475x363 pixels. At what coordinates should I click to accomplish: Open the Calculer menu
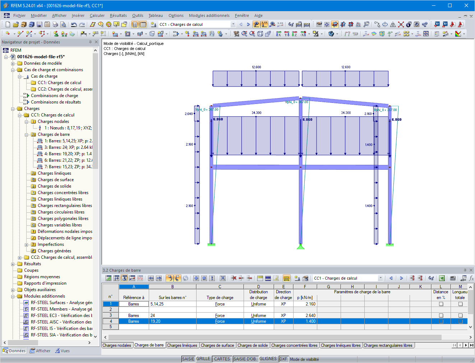97,15
